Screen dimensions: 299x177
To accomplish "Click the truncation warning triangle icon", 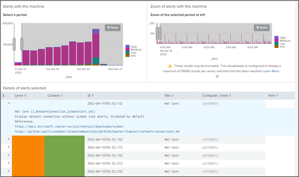I will point(170,66).
